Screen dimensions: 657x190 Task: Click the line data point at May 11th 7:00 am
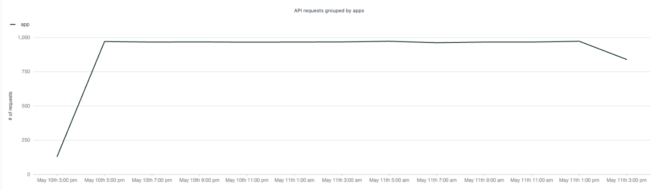point(437,43)
